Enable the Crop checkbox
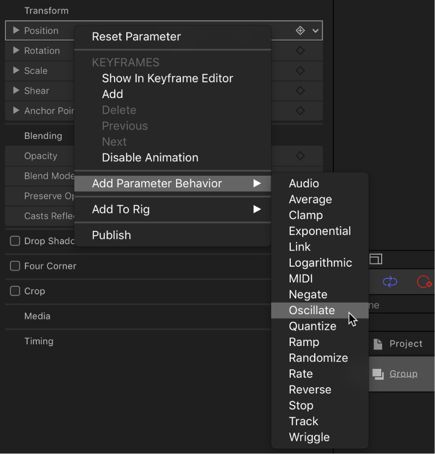This screenshot has width=435, height=454. pyautogui.click(x=14, y=291)
